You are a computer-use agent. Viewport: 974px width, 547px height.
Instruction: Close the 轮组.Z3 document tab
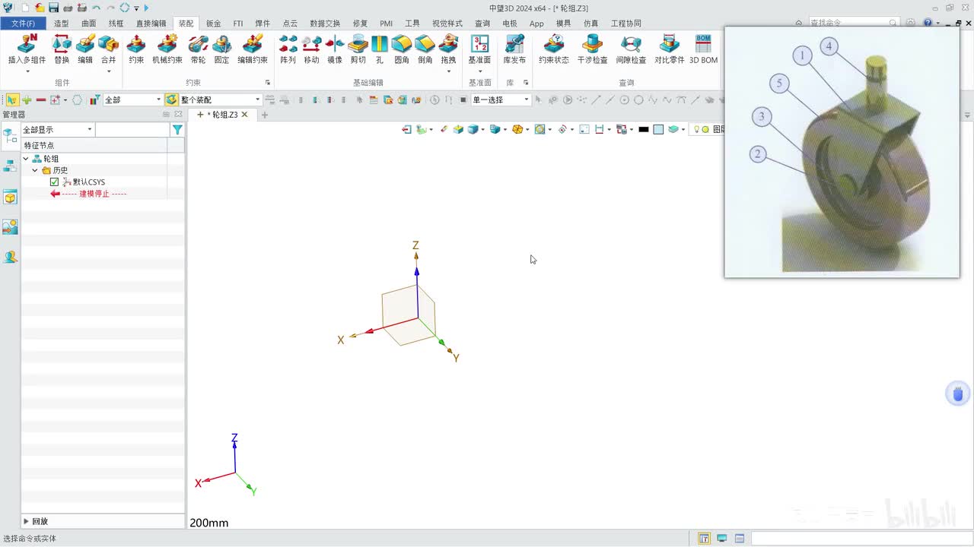(x=244, y=115)
